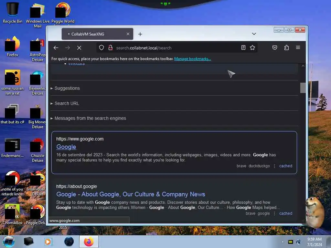Open the About Google result link

pyautogui.click(x=131, y=194)
